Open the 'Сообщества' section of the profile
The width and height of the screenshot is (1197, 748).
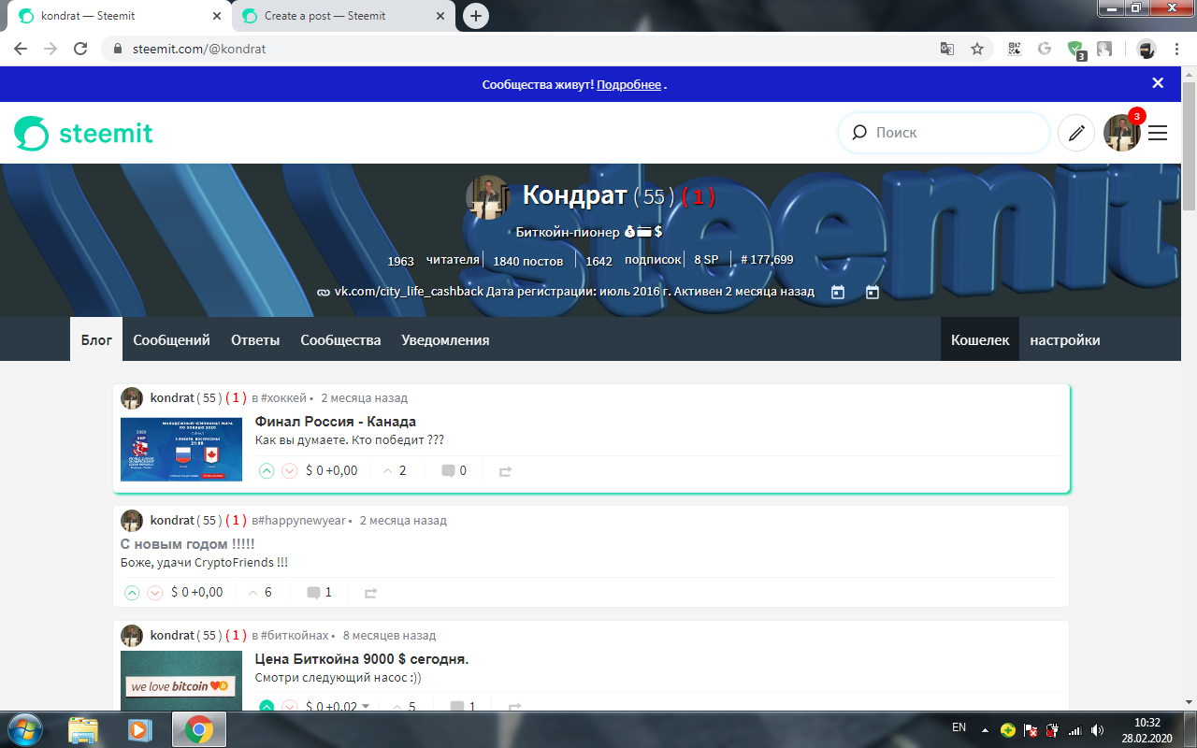click(x=340, y=339)
